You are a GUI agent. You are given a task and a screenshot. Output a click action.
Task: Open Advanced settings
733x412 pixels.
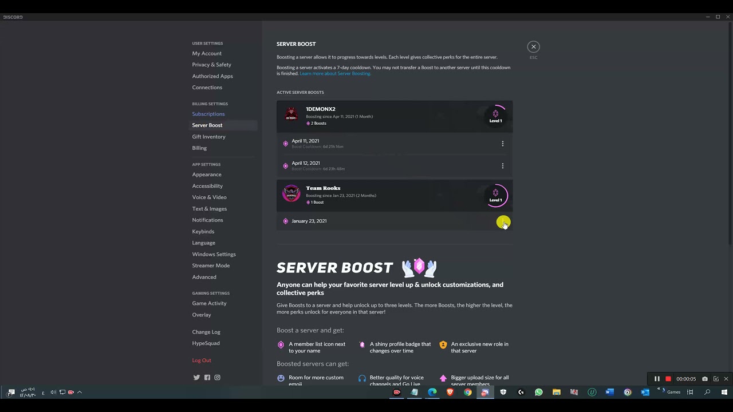[x=204, y=277]
